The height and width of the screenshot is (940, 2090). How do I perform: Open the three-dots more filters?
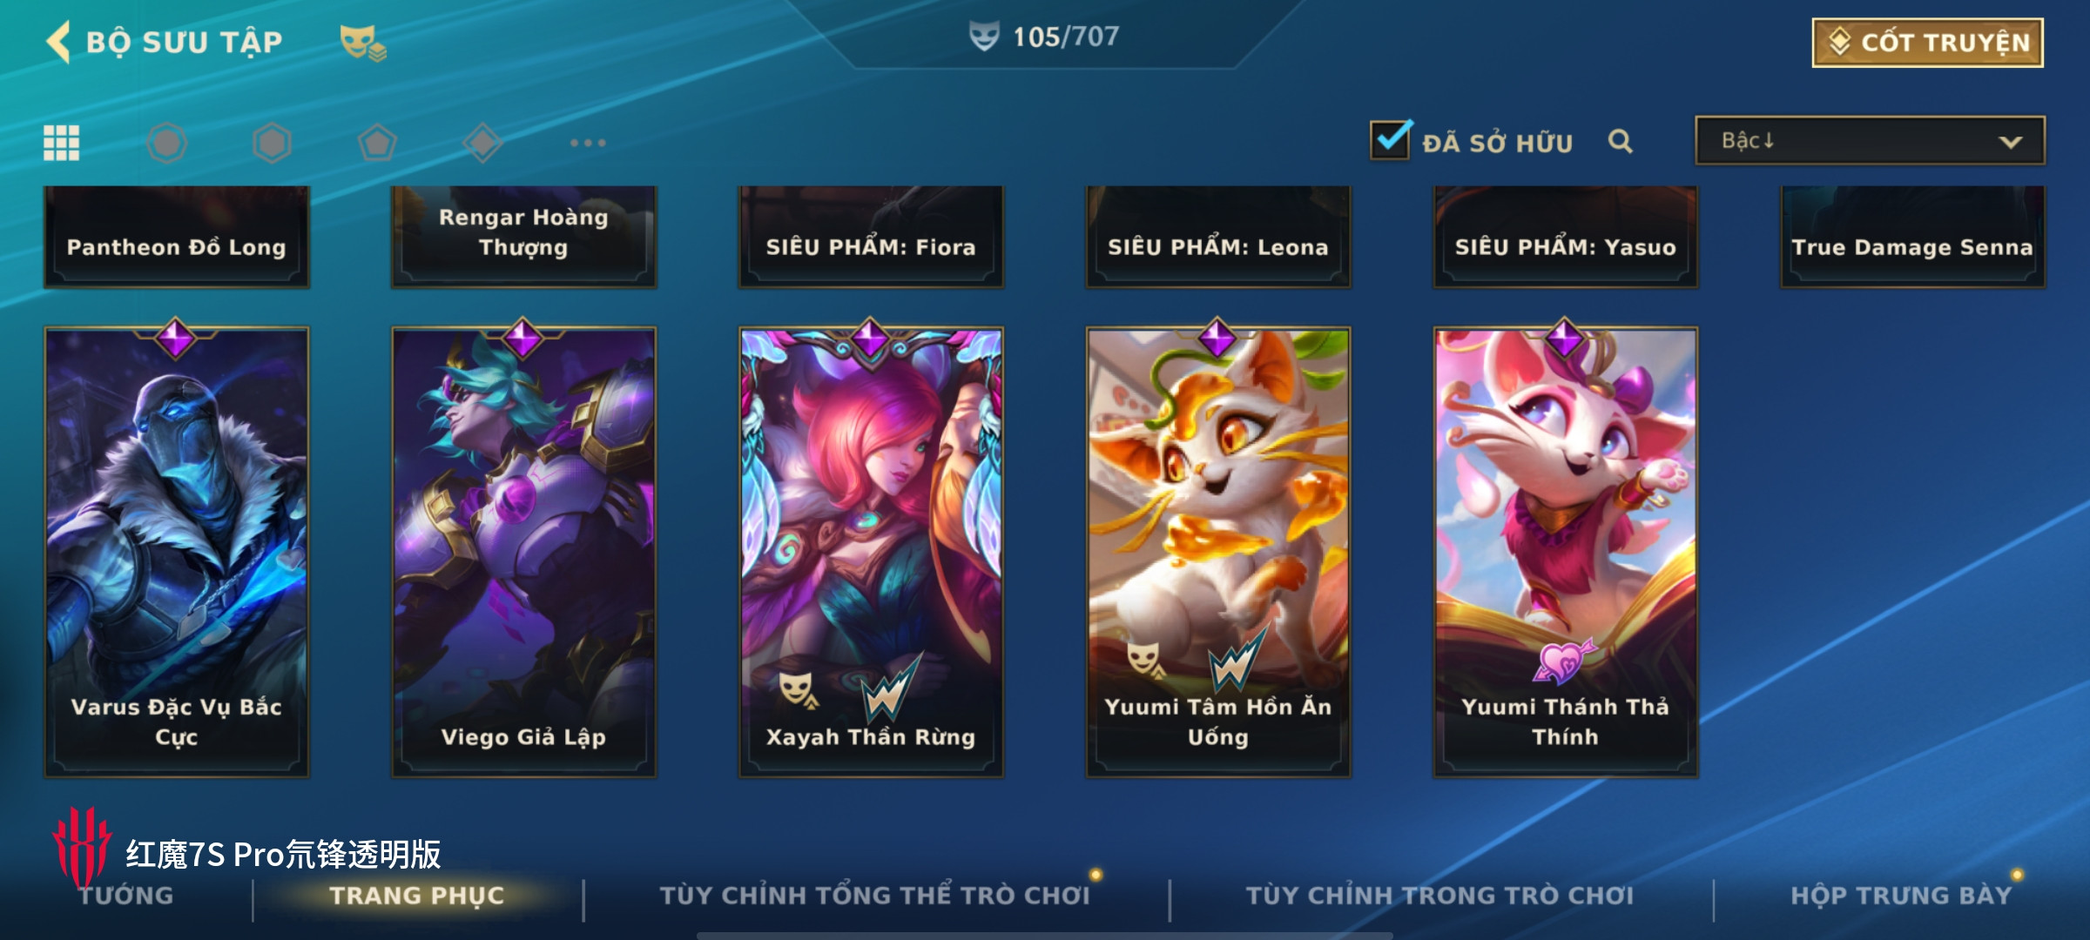[588, 143]
